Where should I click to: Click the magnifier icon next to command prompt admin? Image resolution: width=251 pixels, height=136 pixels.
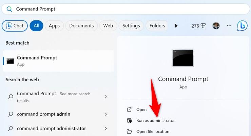(x=11, y=114)
